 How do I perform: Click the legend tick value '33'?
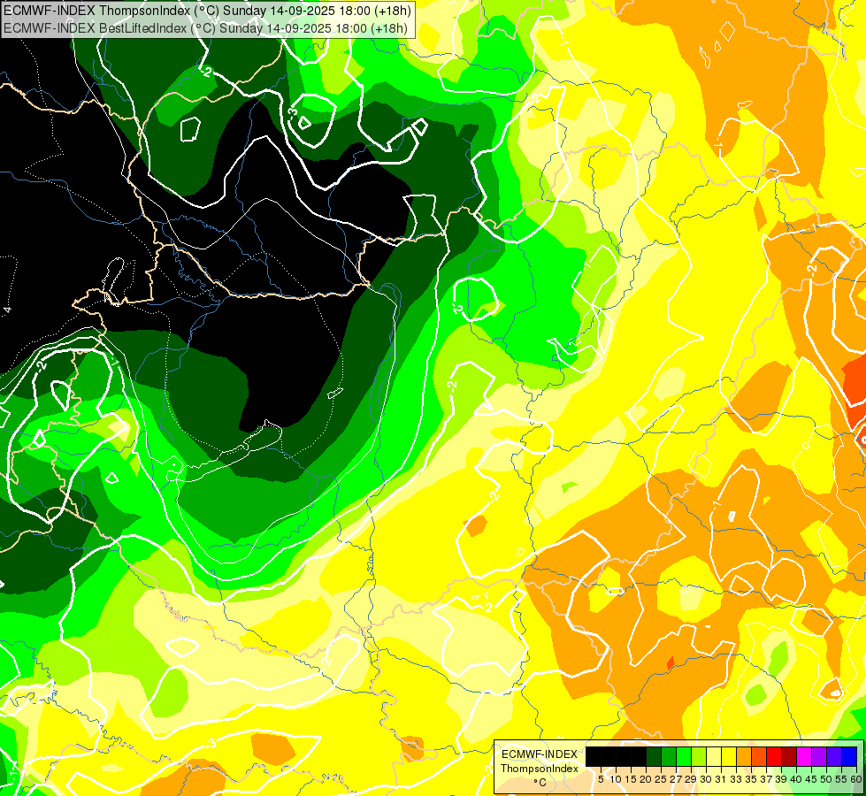(736, 779)
